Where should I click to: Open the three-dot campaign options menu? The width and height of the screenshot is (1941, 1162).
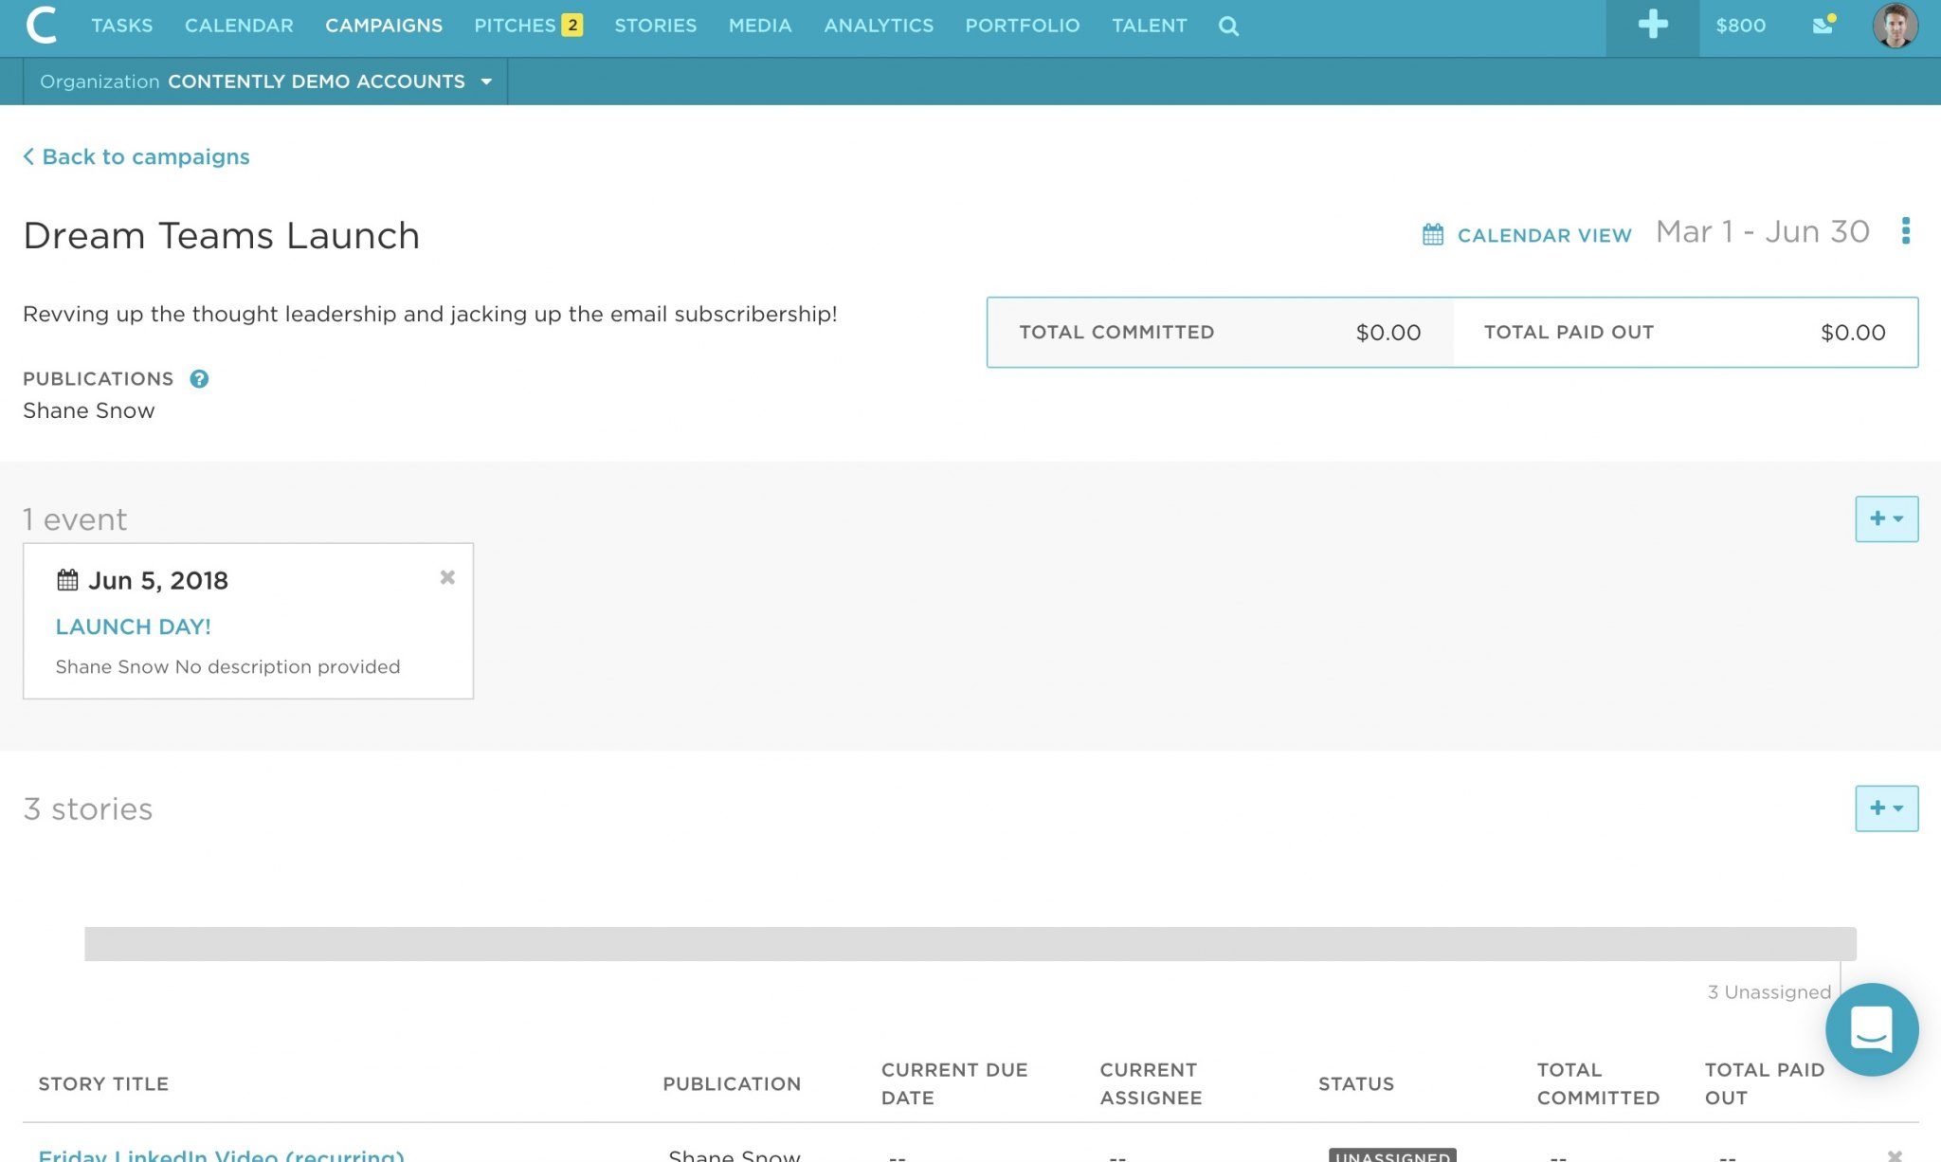1906,232
